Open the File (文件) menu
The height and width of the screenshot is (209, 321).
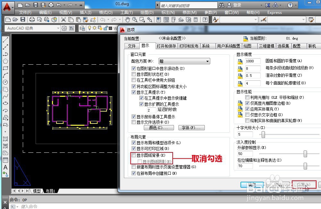(x=25, y=13)
